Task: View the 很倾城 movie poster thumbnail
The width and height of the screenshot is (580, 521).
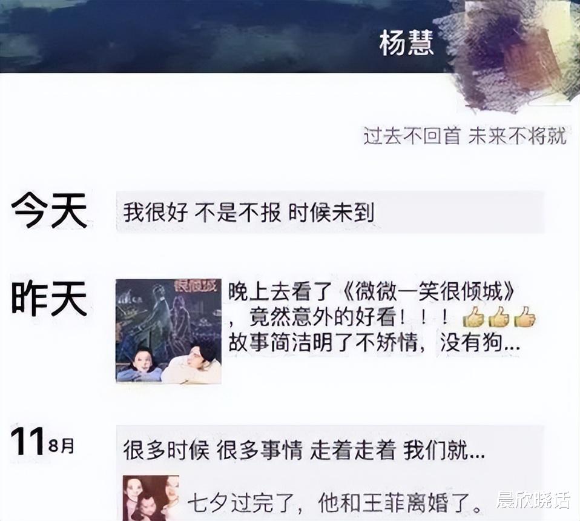Action: [x=169, y=331]
